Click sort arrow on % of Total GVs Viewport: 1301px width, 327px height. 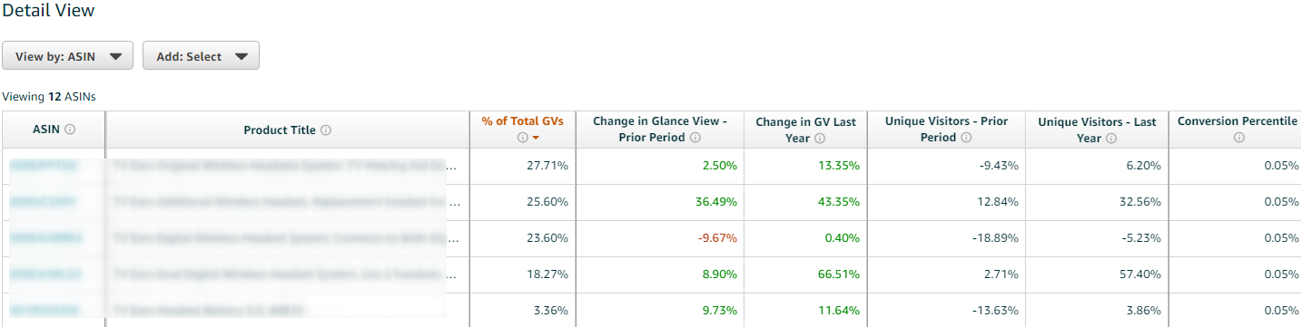(x=536, y=138)
